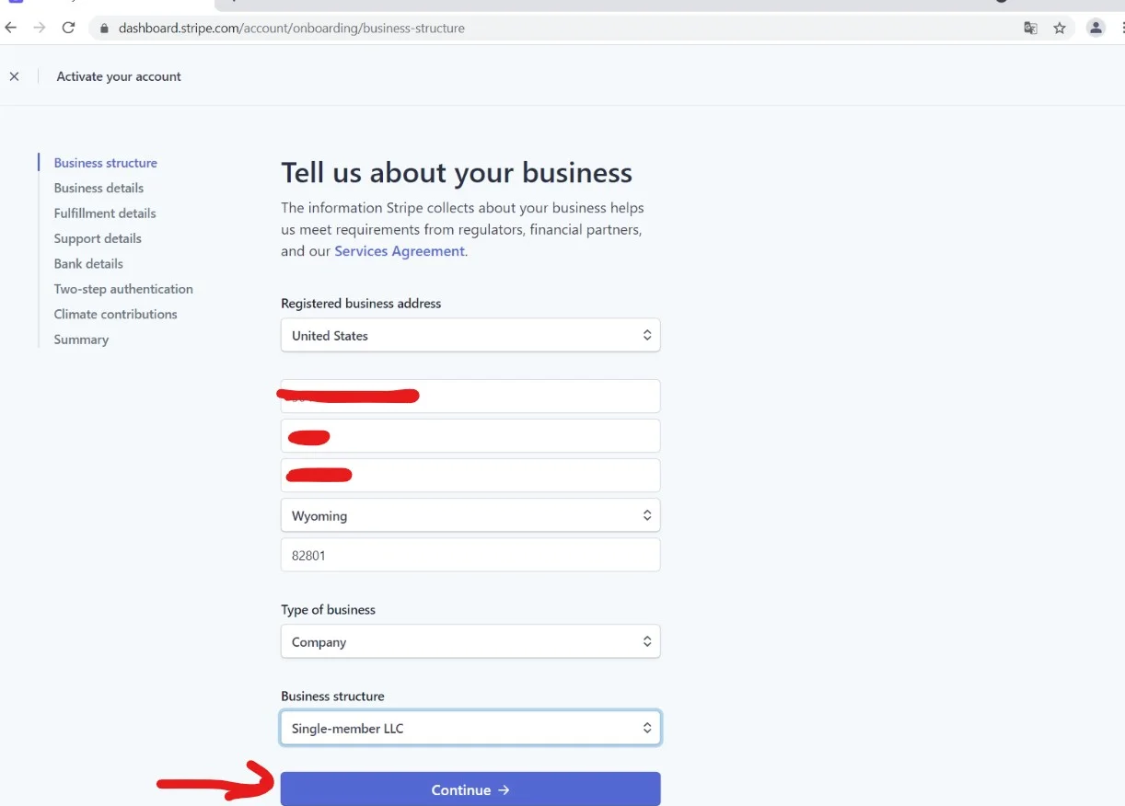Screen dimensions: 1125x806
Task: Click the Type of business label
Action: click(328, 610)
